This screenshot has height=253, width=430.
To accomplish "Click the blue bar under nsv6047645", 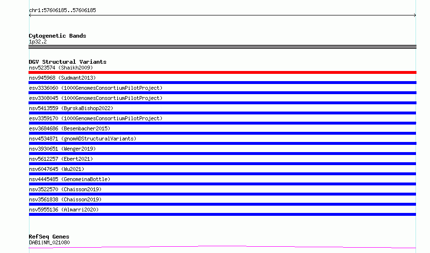I will [222, 174].
